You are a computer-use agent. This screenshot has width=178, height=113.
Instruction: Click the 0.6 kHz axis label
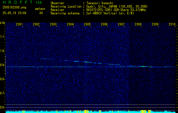2,107
